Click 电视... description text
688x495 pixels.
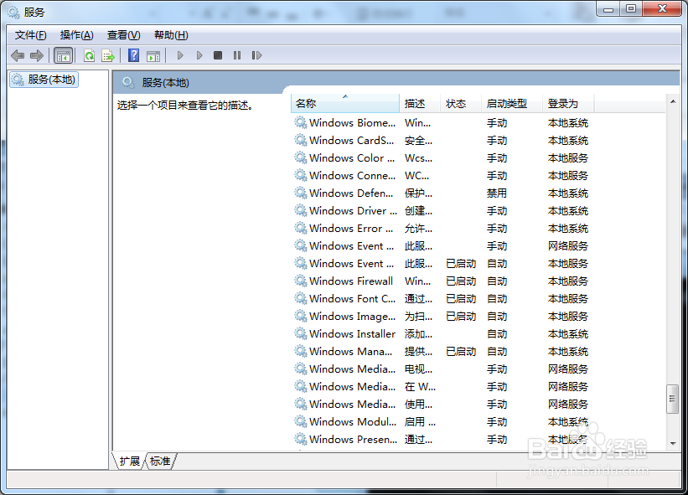(418, 369)
